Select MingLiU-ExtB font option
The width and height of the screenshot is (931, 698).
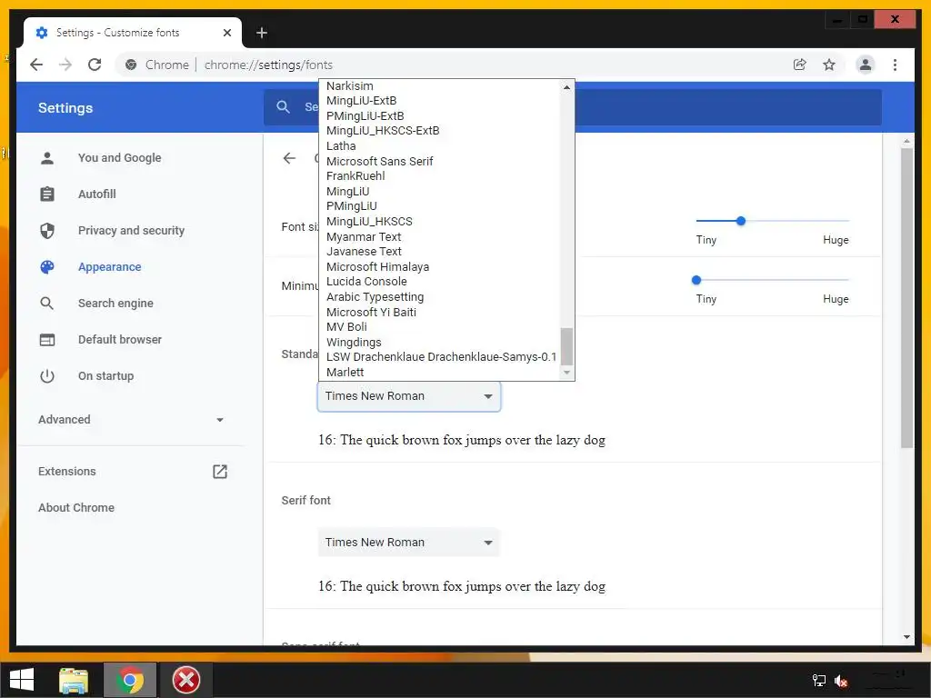tap(439, 101)
